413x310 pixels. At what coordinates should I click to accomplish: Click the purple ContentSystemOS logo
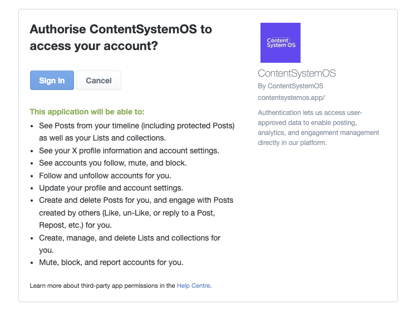(x=281, y=43)
